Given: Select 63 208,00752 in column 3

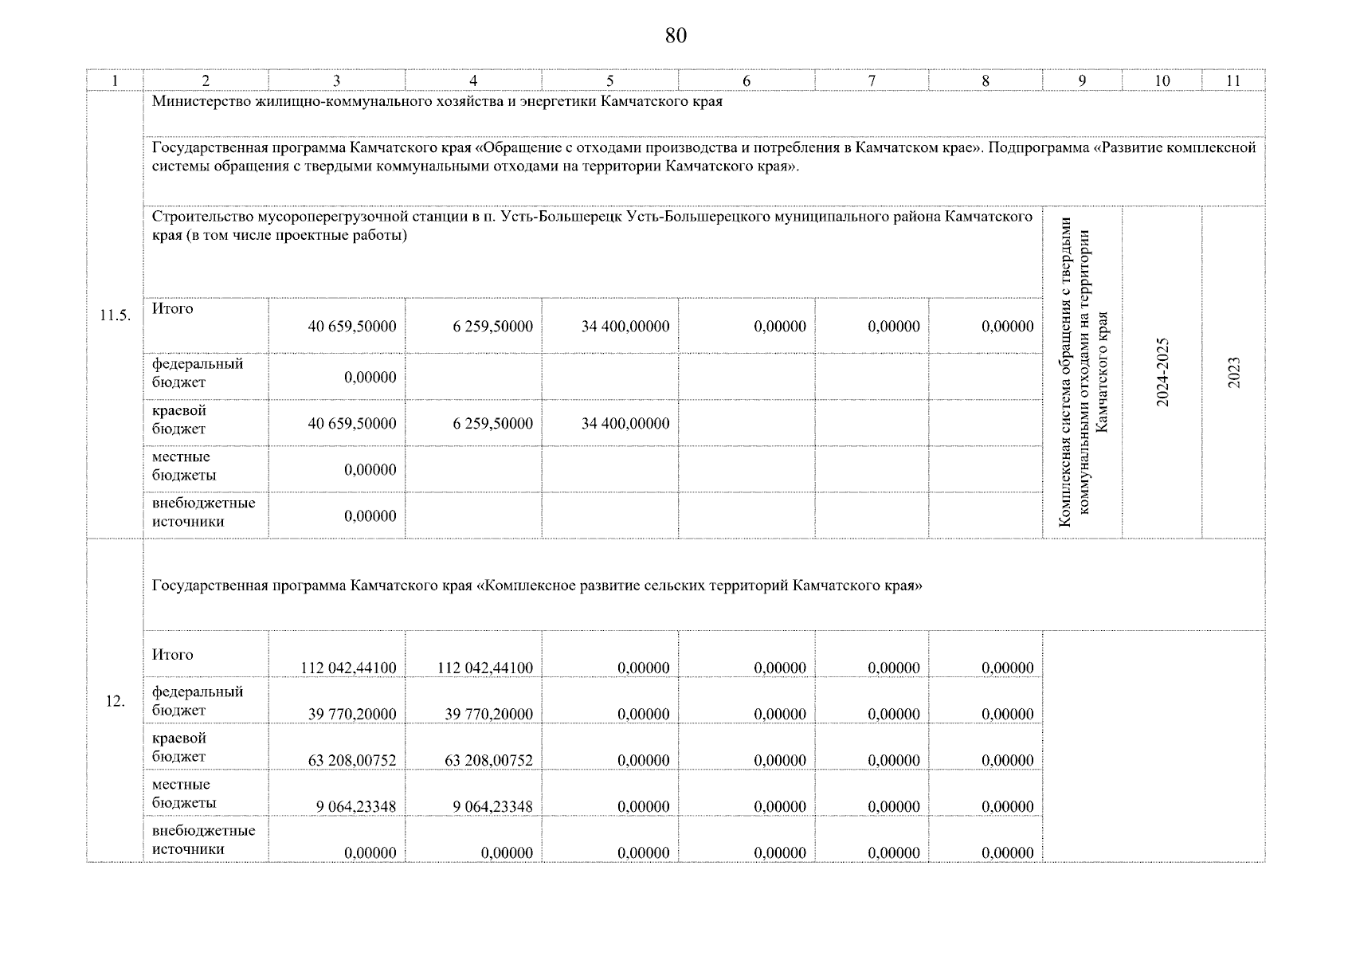Looking at the screenshot, I should [351, 761].
